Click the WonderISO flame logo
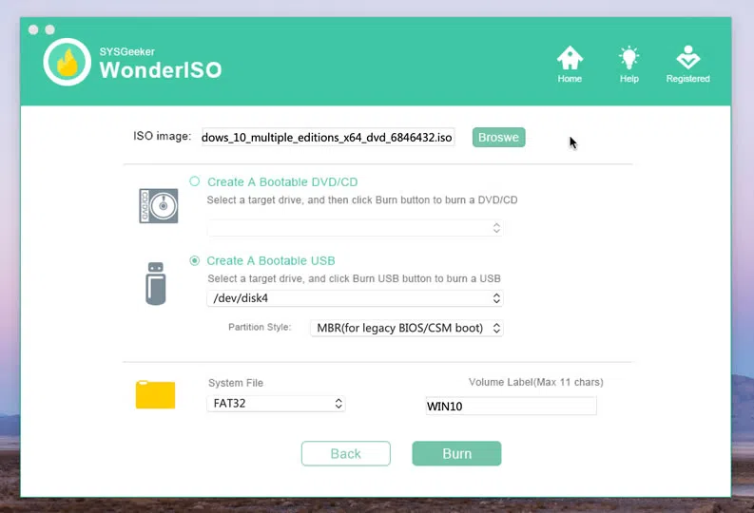Screen dimensions: 754x513 click(68, 63)
